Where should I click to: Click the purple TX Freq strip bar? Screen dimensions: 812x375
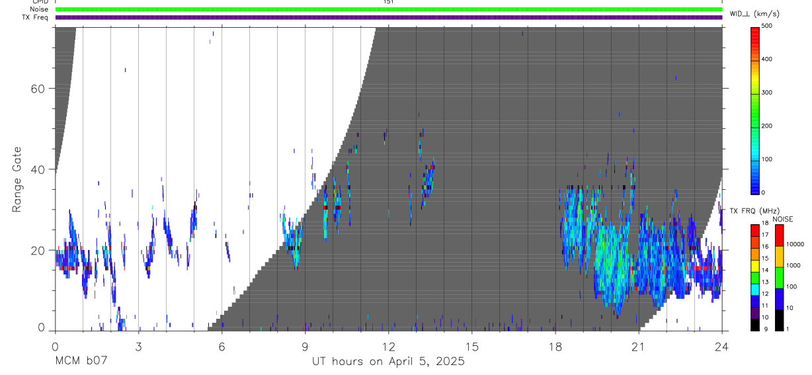click(x=389, y=17)
